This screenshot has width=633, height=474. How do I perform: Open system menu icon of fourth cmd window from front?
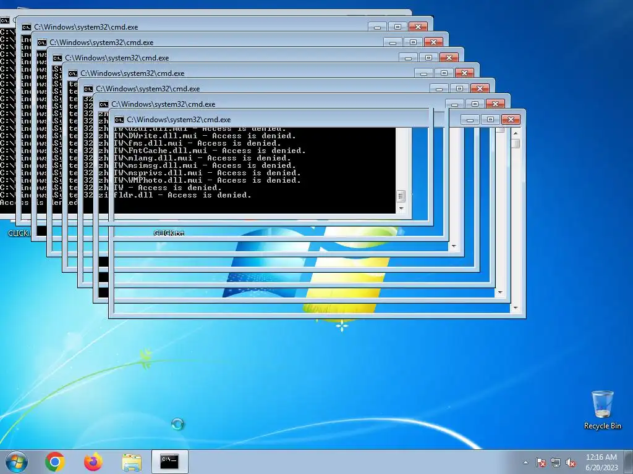tap(73, 74)
